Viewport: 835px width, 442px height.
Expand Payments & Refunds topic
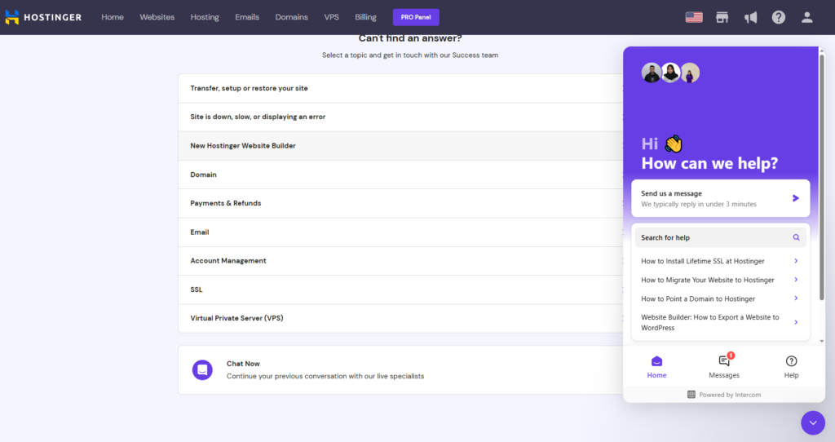pos(400,203)
